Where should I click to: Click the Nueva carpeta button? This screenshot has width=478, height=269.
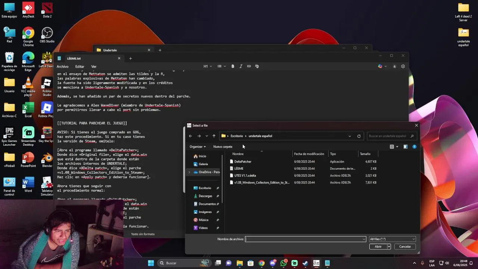(223, 147)
